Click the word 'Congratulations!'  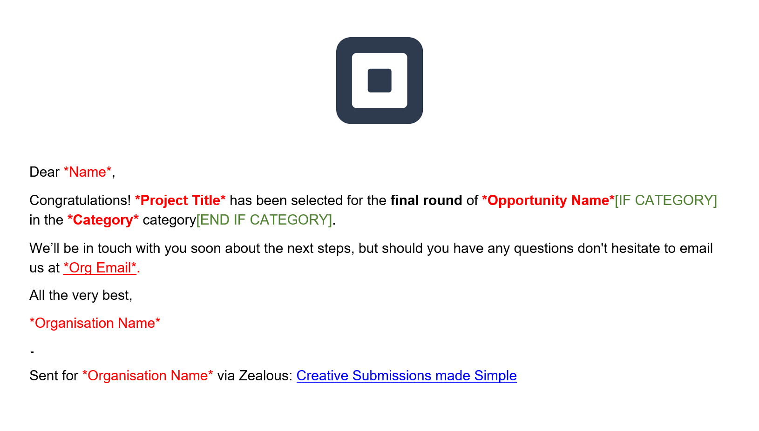80,200
